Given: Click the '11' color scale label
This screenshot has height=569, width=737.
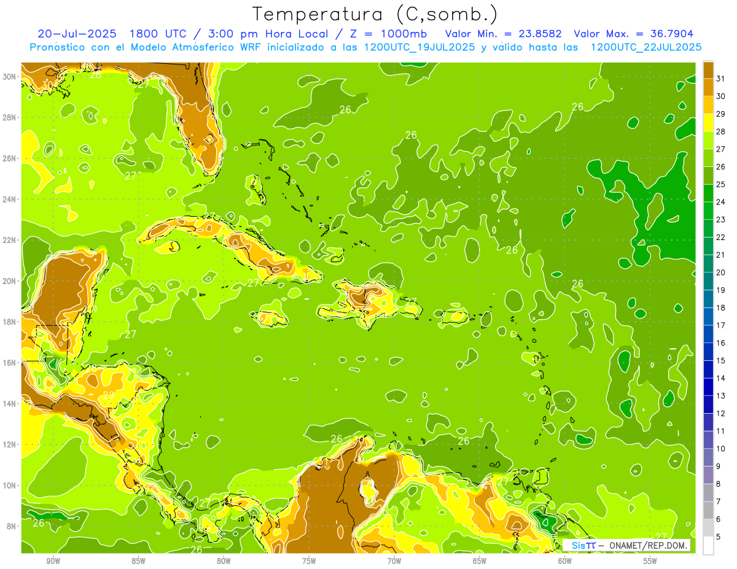Looking at the screenshot, I should 721,431.
